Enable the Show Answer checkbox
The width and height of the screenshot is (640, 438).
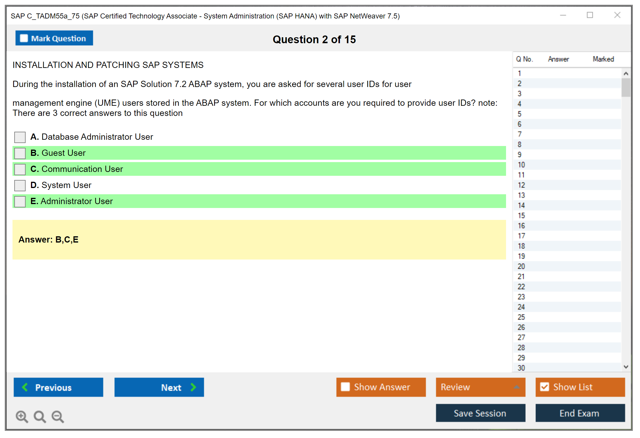(345, 387)
